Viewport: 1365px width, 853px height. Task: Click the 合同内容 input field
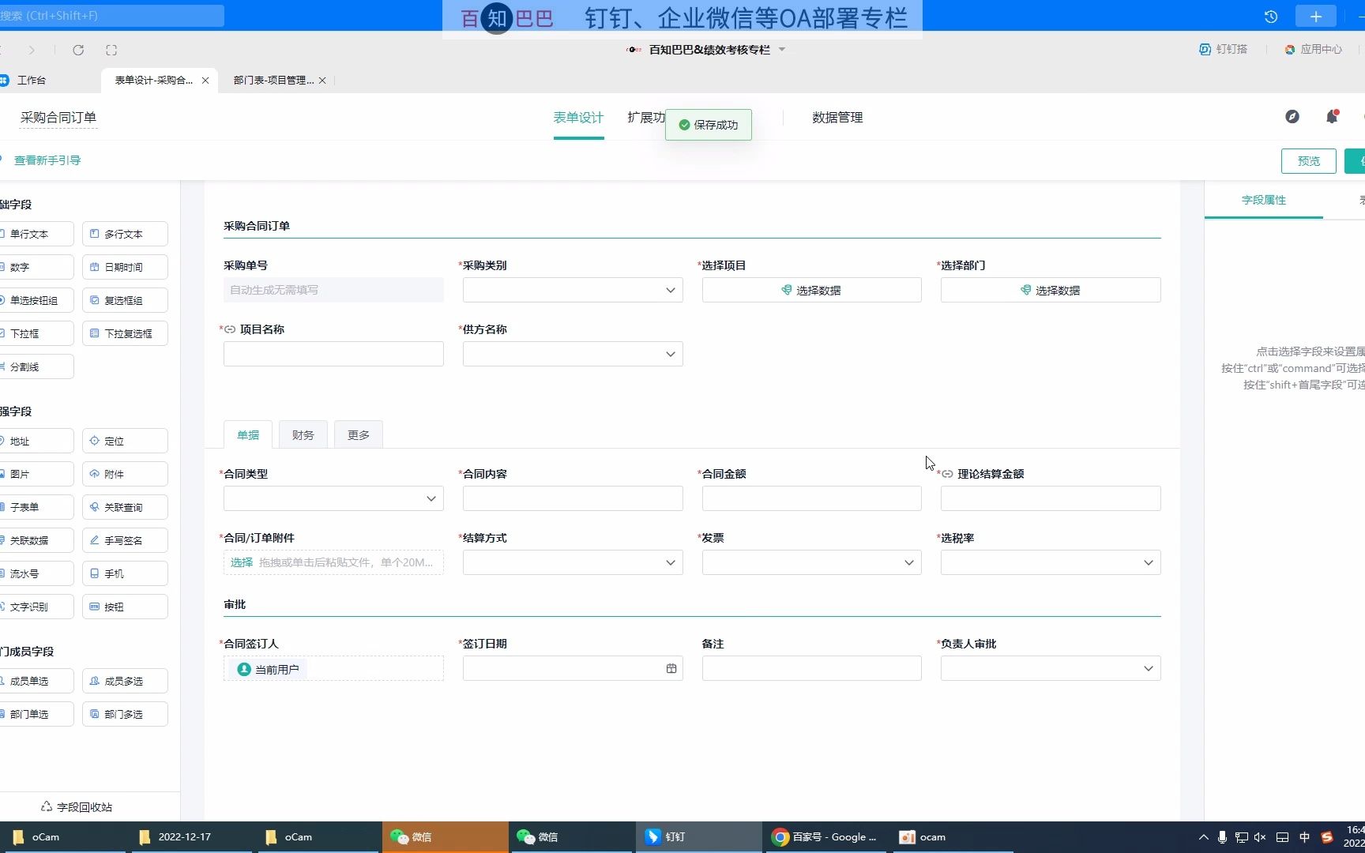click(x=573, y=498)
